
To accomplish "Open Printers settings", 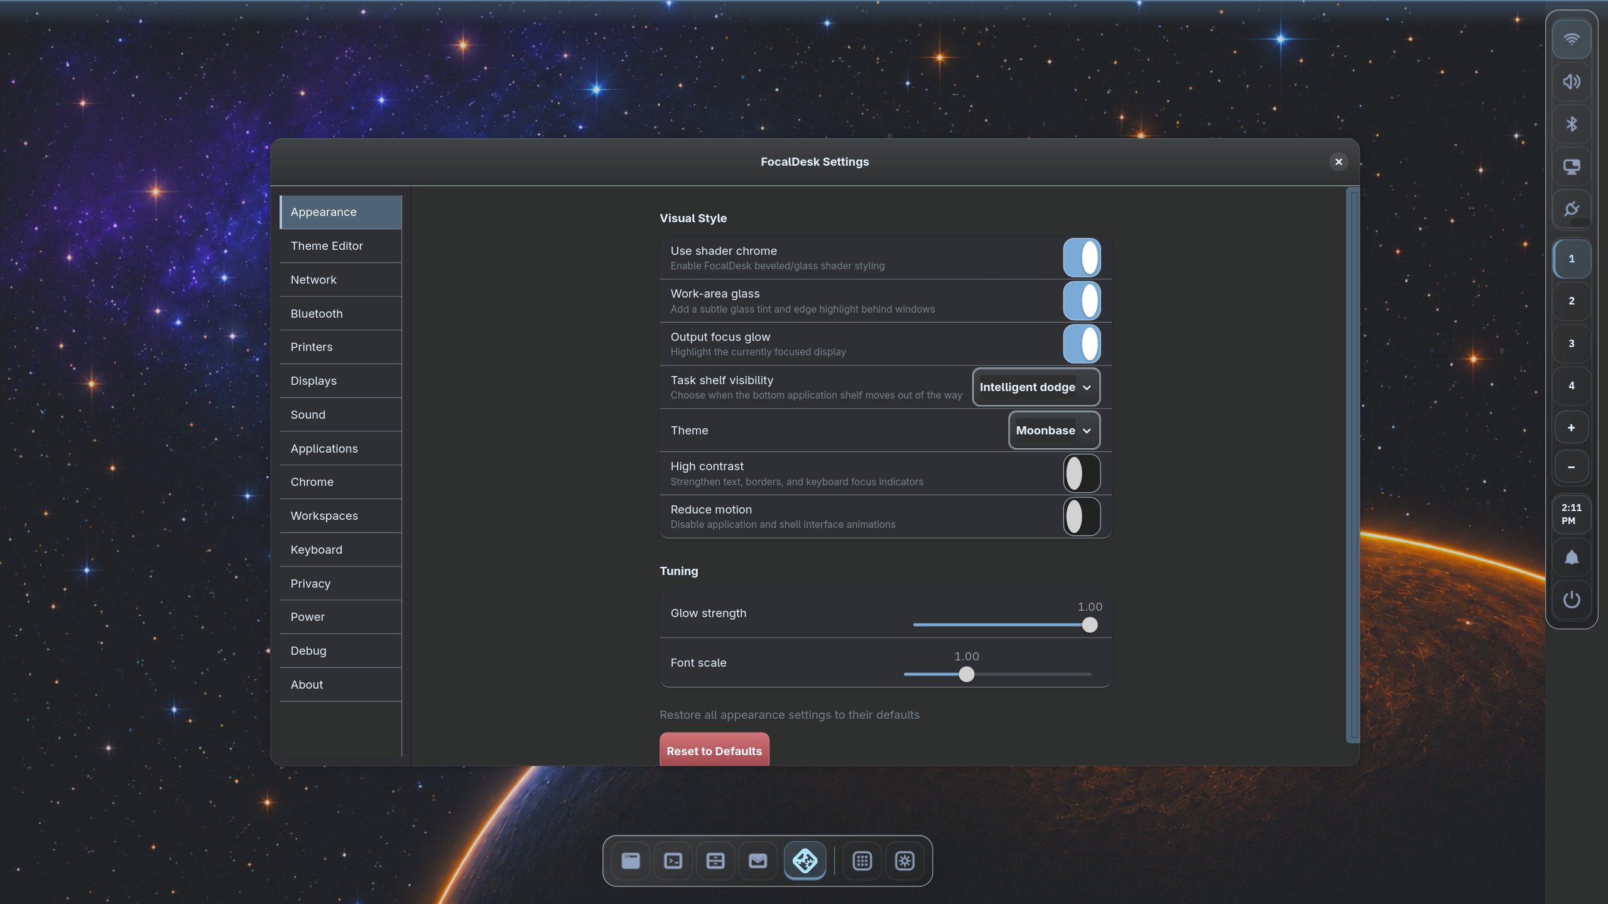I will (340, 347).
